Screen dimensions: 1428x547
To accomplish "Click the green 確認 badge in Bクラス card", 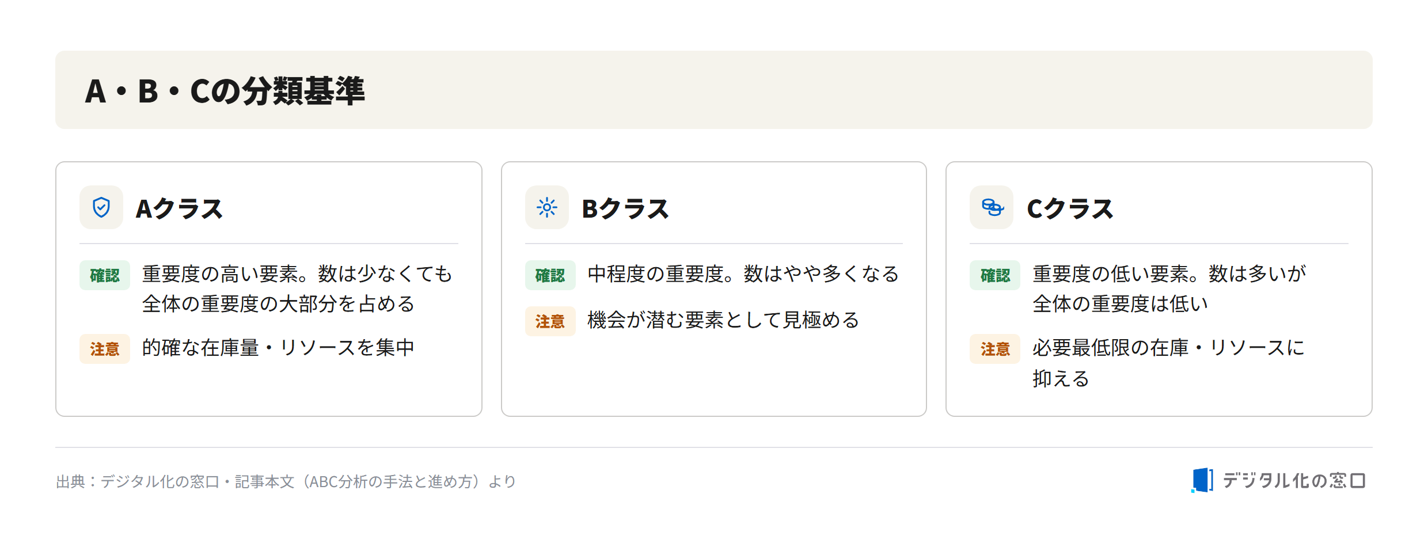I will pos(550,275).
